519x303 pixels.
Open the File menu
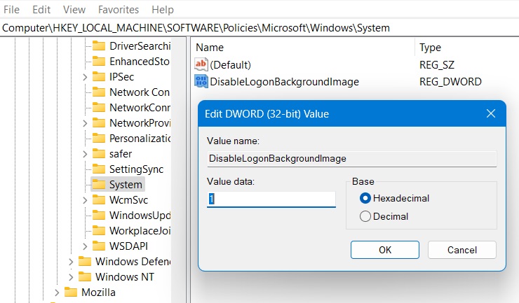coord(12,10)
